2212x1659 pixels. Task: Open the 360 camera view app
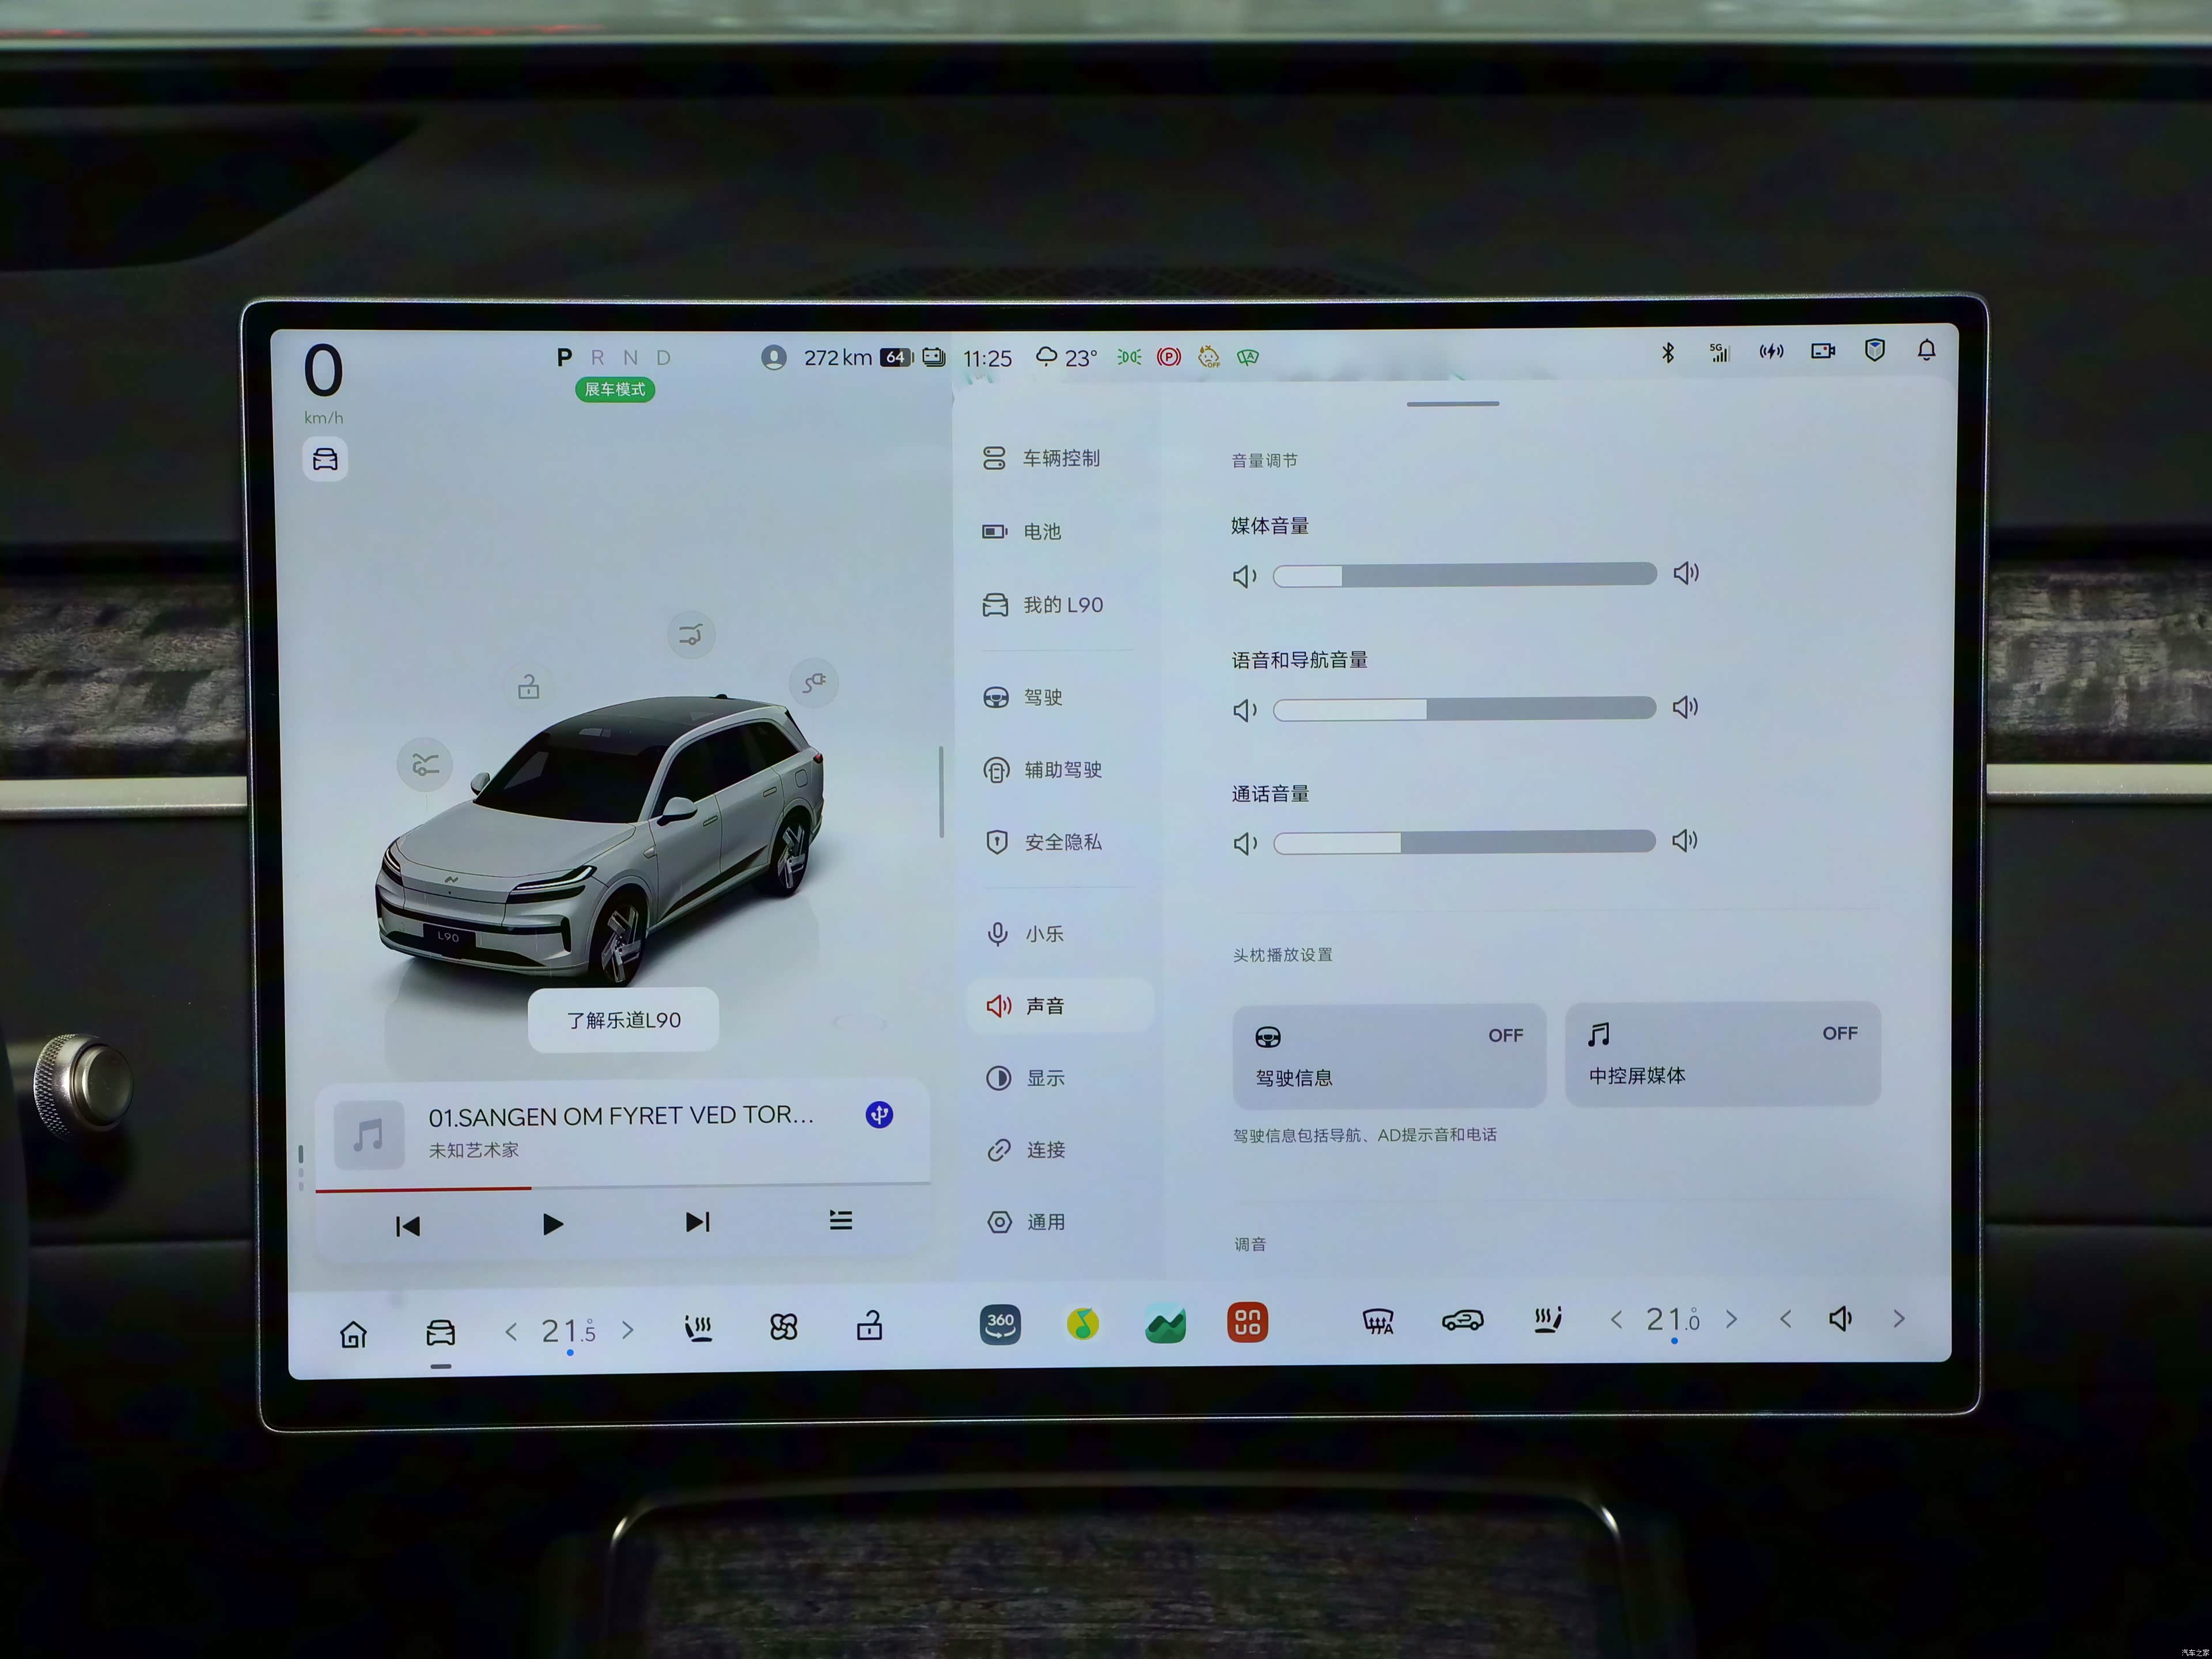click(1000, 1324)
